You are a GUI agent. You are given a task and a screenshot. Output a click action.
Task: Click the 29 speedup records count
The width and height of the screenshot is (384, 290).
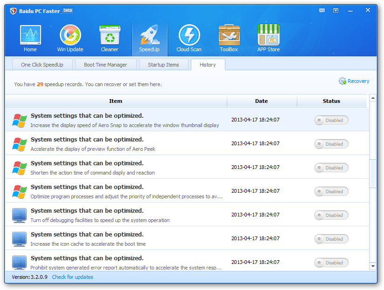pyautogui.click(x=40, y=84)
